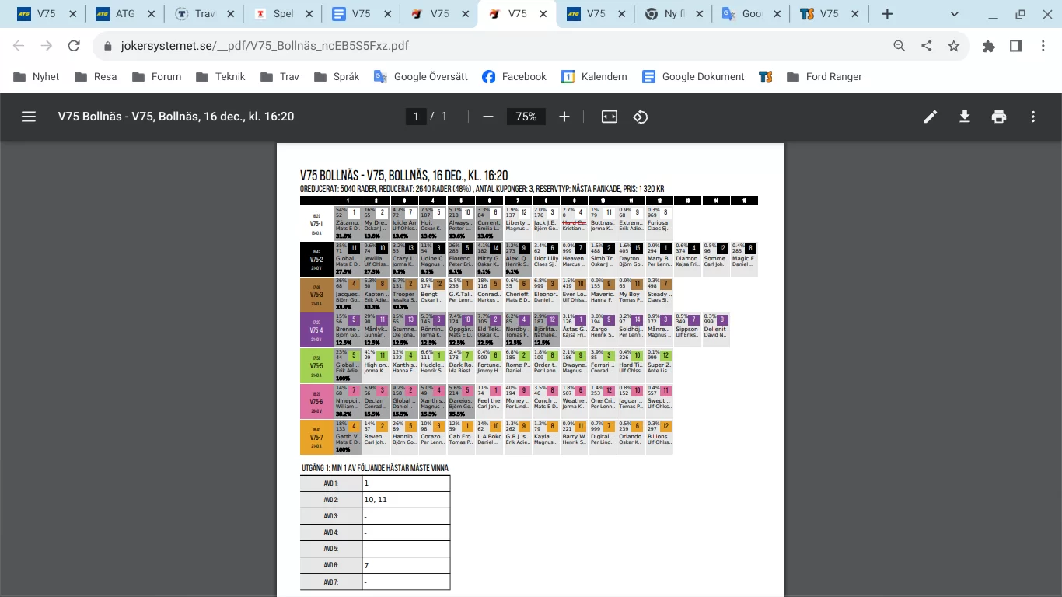1062x597 pixels.
Task: Share this page from address bar
Action: click(927, 46)
